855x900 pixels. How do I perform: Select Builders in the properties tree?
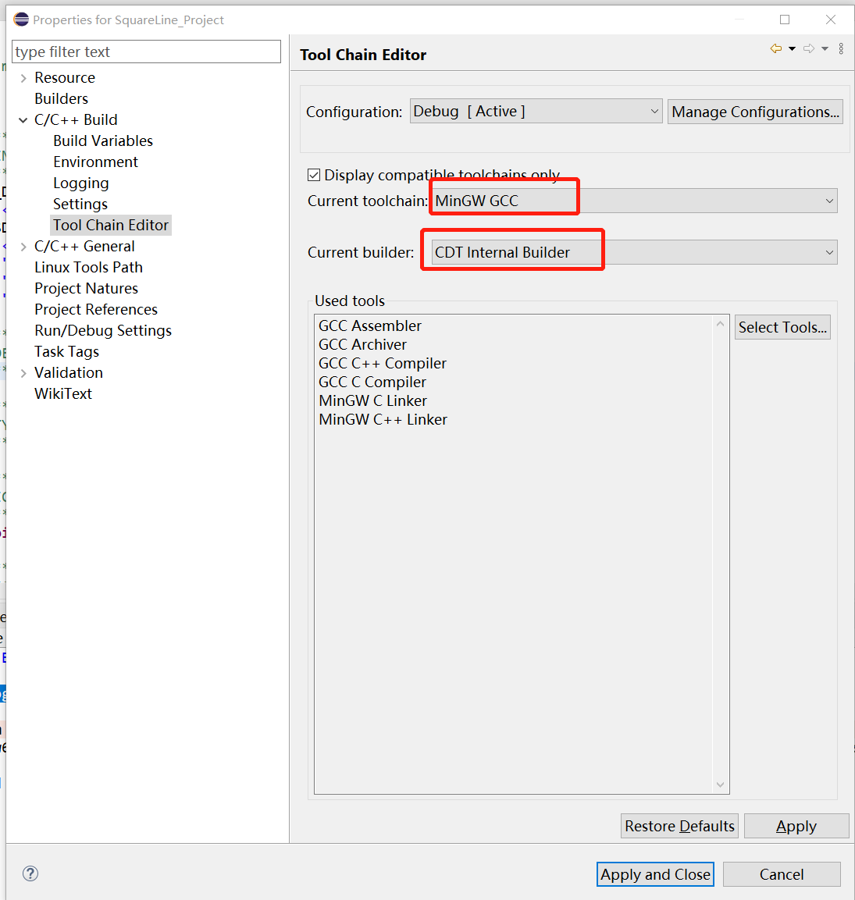tap(62, 98)
